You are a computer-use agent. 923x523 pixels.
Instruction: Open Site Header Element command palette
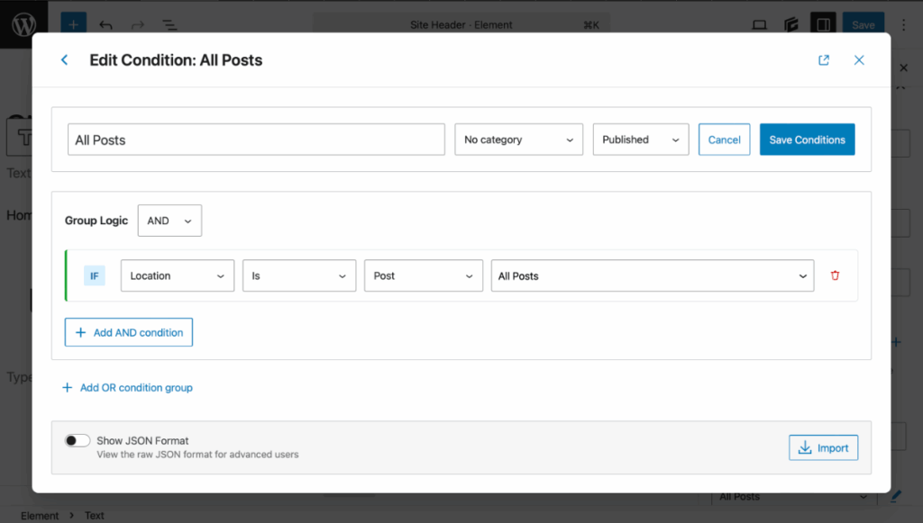point(461,24)
